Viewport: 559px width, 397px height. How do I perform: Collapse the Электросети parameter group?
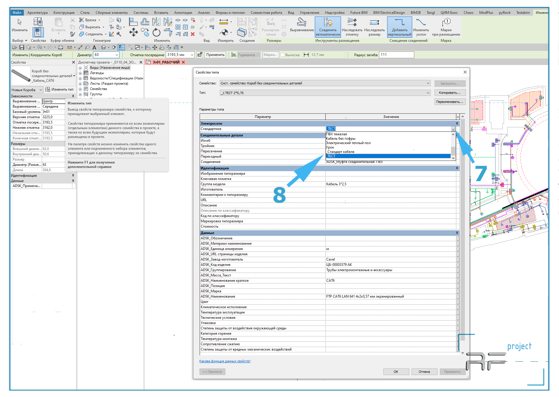(x=457, y=124)
